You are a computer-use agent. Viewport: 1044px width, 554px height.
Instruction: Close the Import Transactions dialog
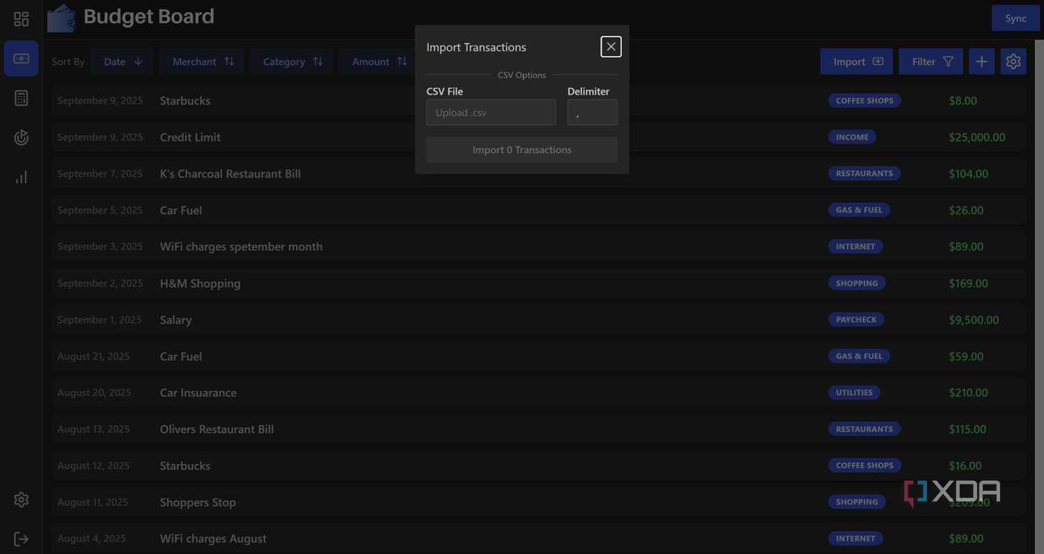[x=611, y=47]
